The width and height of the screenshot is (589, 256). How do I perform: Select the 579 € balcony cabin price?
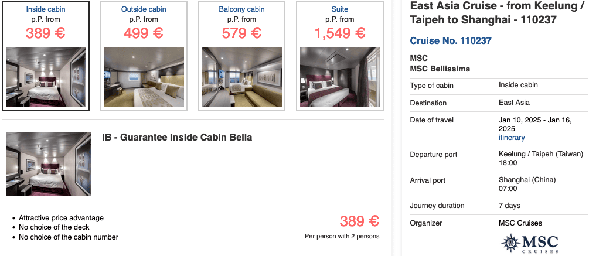[x=241, y=33]
